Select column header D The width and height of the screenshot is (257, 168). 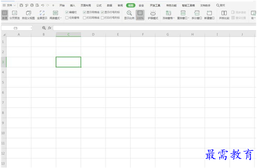pyautogui.click(x=93, y=34)
